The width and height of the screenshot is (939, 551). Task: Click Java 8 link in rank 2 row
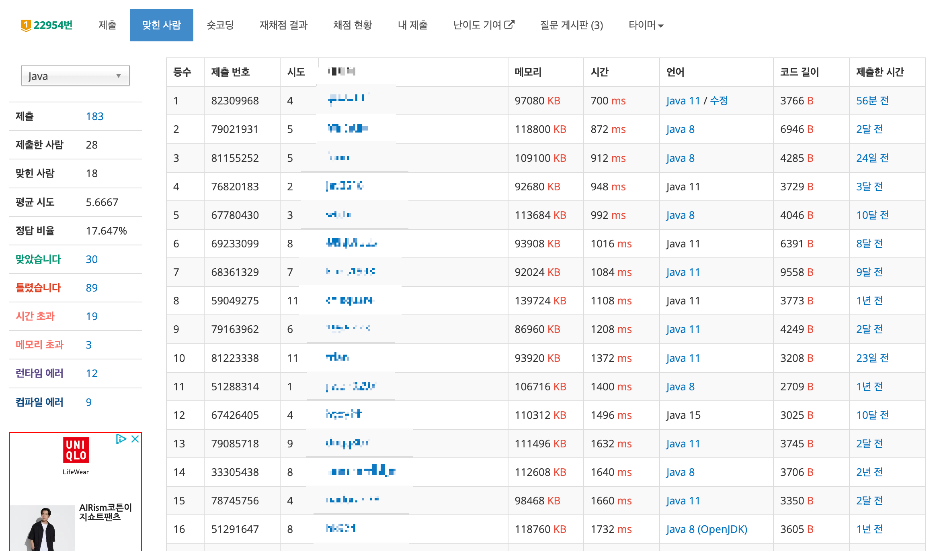(680, 129)
